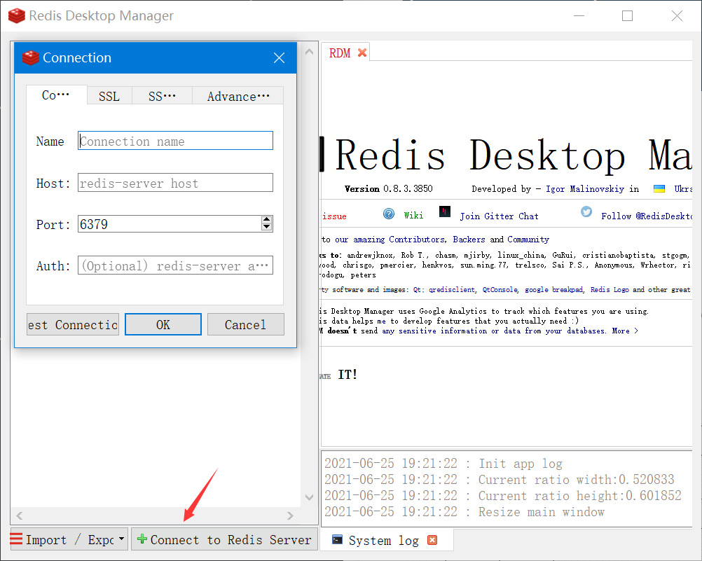Image resolution: width=702 pixels, height=561 pixels.
Task: Switch to the SS… (SSH) tab
Action: point(162,96)
